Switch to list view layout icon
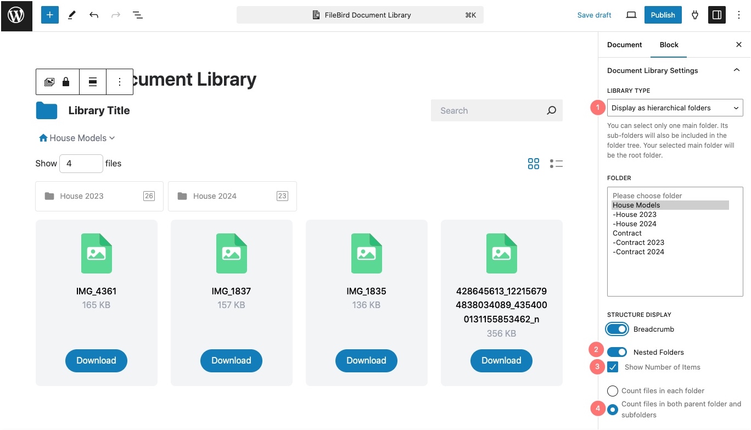The width and height of the screenshot is (751, 430). coord(556,164)
